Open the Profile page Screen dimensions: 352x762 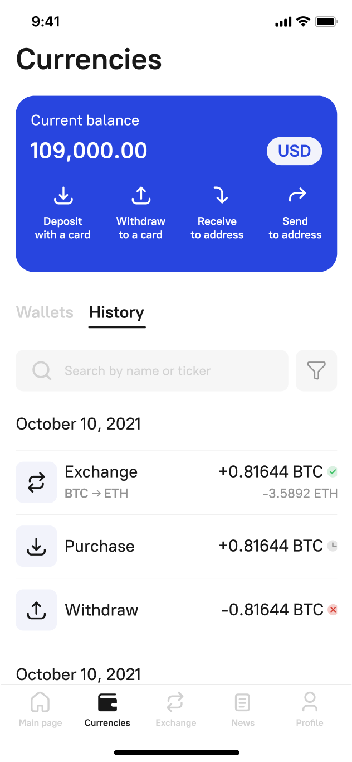(x=310, y=708)
